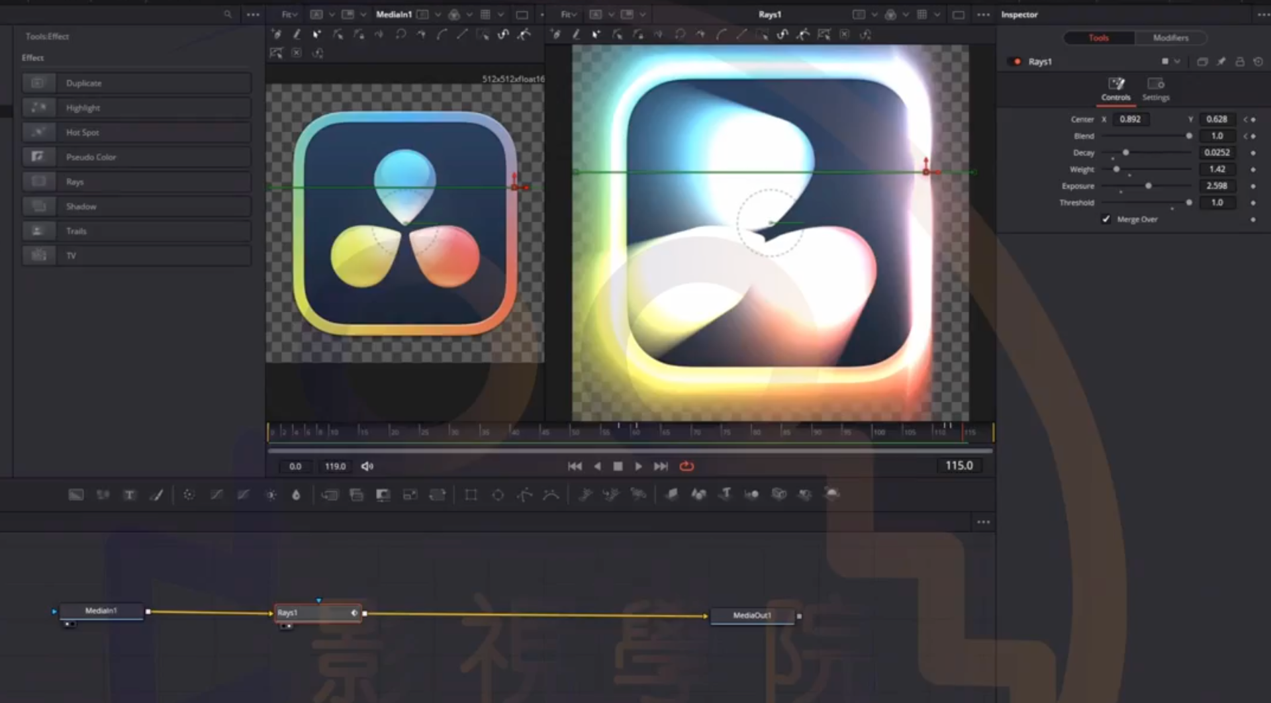Toggle the Merge Over checkbox
Viewport: 1271px width, 703px height.
coord(1106,219)
